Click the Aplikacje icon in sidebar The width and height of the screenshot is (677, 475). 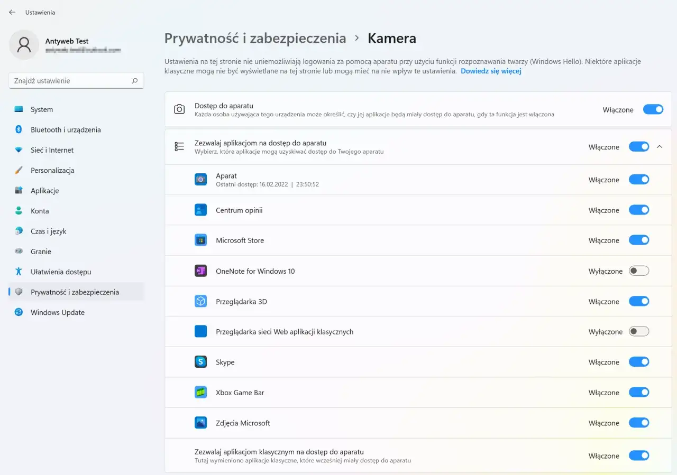(19, 191)
